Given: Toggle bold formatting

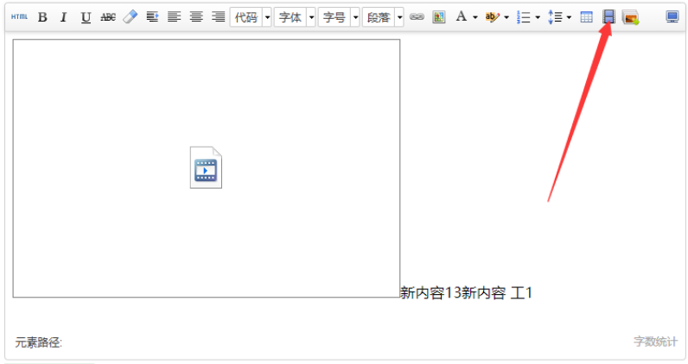Looking at the screenshot, I should (42, 17).
